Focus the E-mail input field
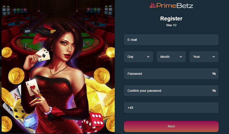 point(171,40)
